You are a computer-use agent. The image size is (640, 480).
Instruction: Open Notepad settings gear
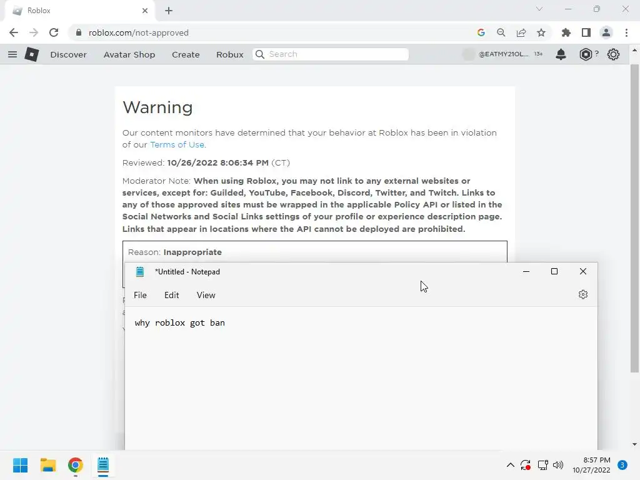(x=583, y=294)
